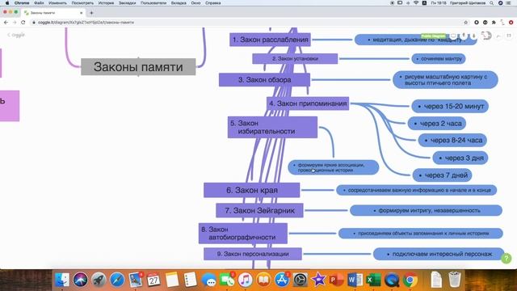This screenshot has width=517, height=291.
Task: Click the pink node at left edge
Action: [x=10, y=106]
